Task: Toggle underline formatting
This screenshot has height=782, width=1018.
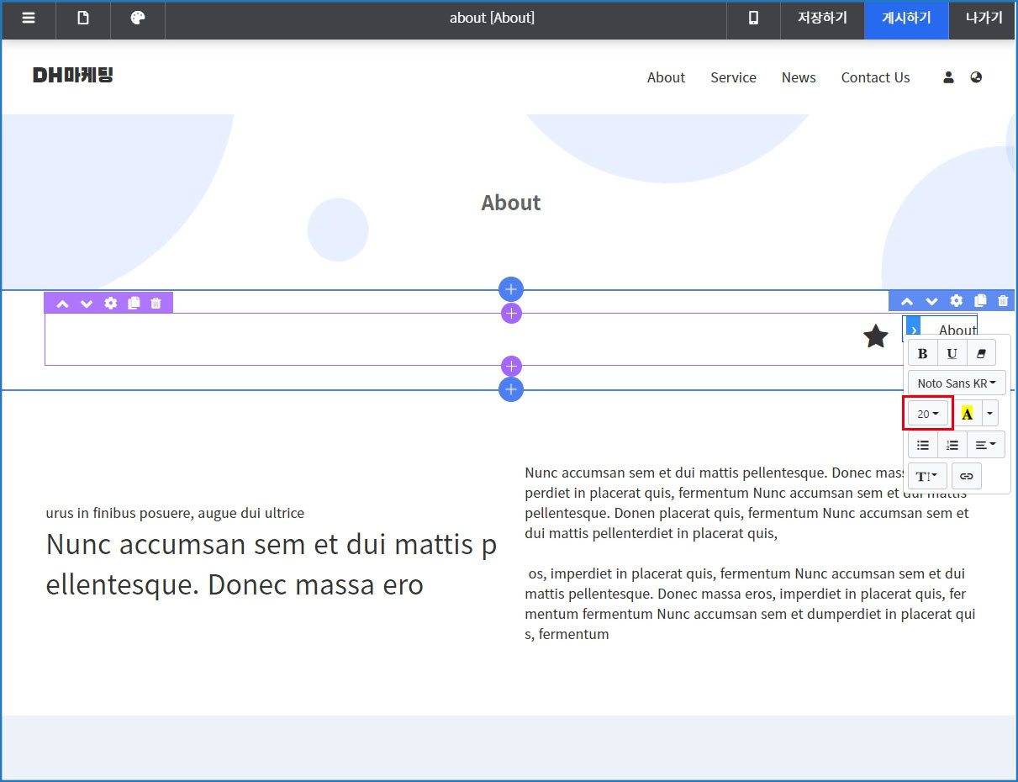Action: 952,353
